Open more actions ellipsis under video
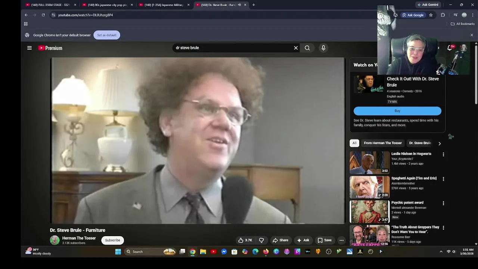Viewport: 478px width, 269px height. tap(341, 240)
